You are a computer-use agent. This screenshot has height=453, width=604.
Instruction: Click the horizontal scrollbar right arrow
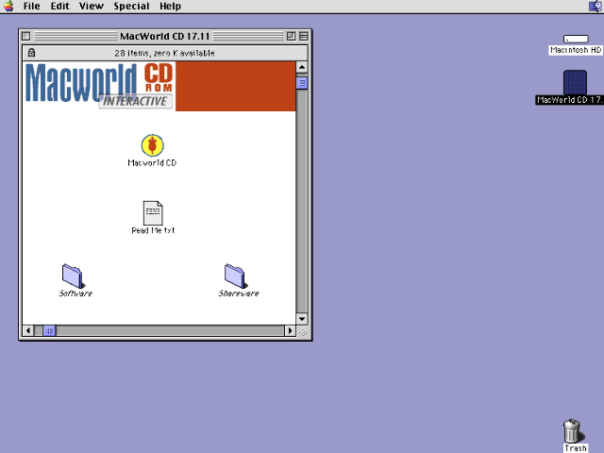[290, 330]
